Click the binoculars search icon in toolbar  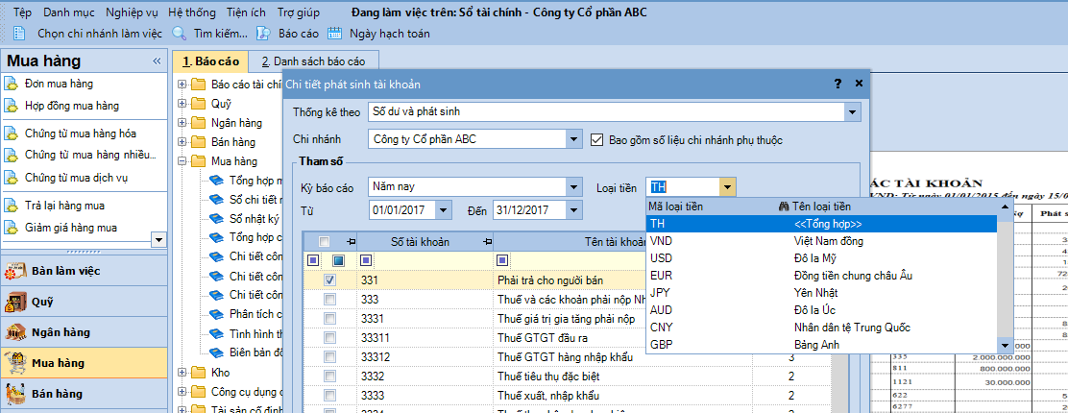tap(179, 34)
